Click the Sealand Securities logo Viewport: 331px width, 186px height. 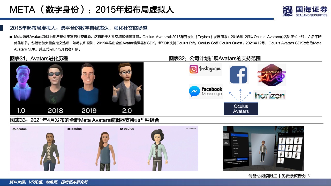point(305,11)
